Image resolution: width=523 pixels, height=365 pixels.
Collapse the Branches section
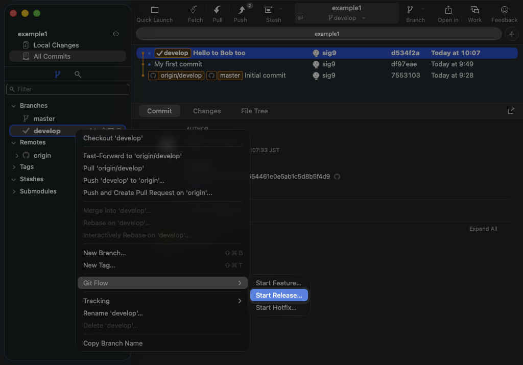pos(14,106)
